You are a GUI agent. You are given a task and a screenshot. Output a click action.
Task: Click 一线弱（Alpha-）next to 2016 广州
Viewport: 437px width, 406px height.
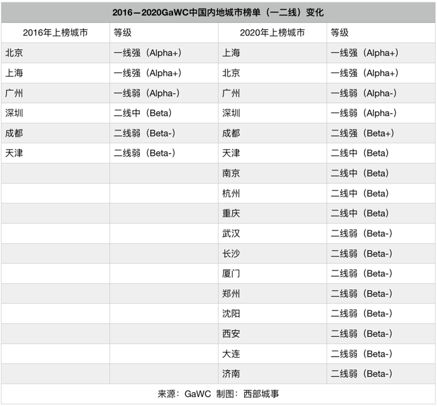147,93
